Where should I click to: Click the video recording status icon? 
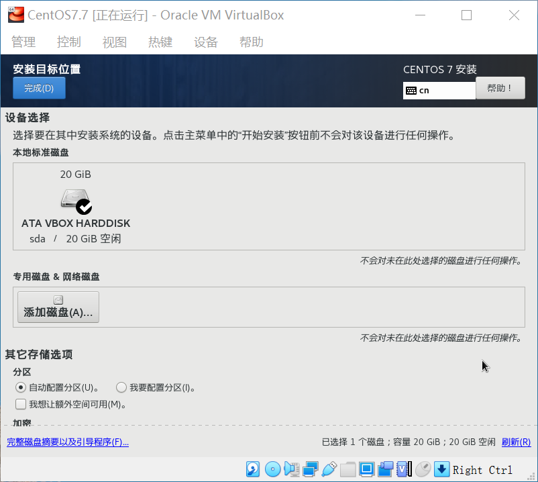click(x=386, y=469)
